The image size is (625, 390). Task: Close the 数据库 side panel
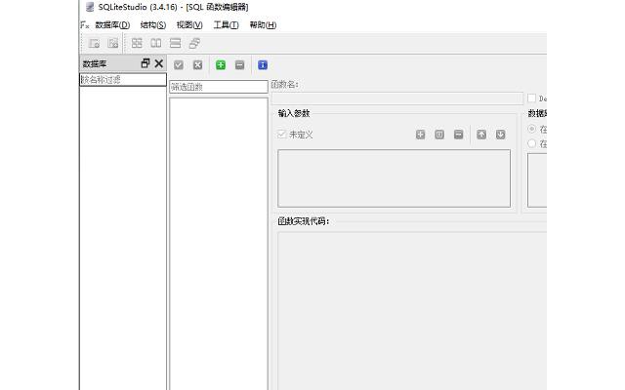[159, 63]
